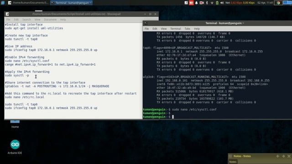
Task: Close the Notes window
Action: click(289, 156)
